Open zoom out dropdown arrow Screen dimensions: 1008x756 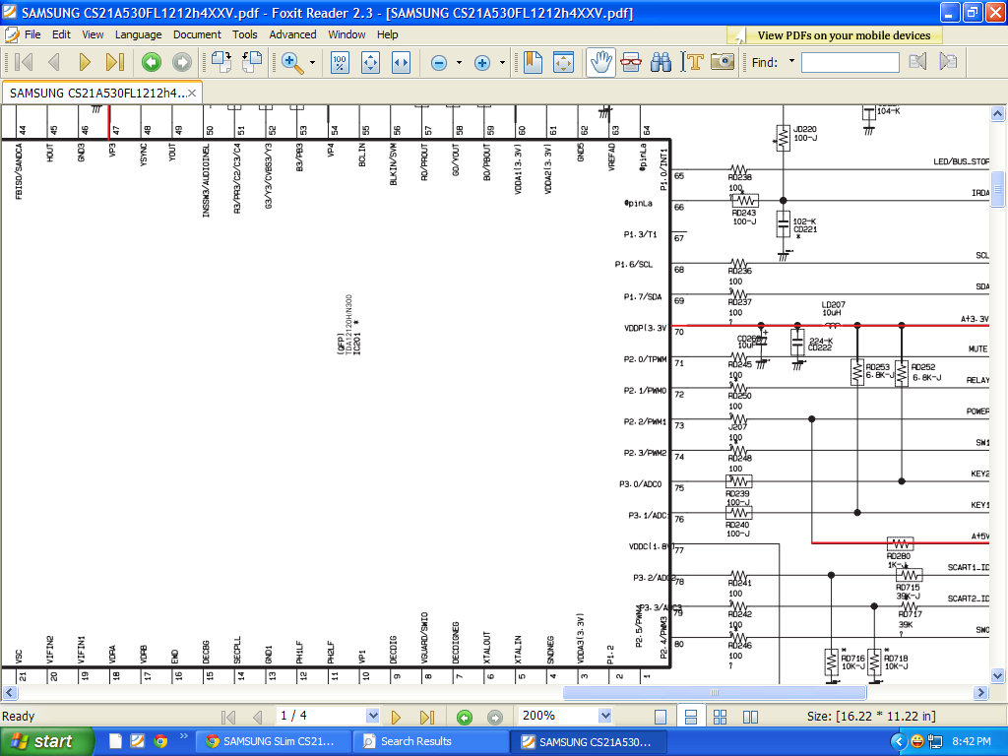(x=459, y=62)
